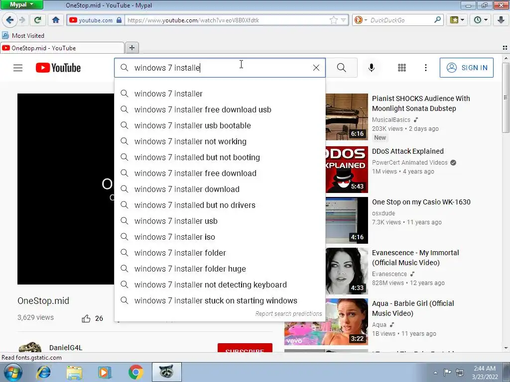This screenshot has height=382, width=510.
Task: Switch to Mypal raccoon taskbar icon
Action: (x=166, y=372)
